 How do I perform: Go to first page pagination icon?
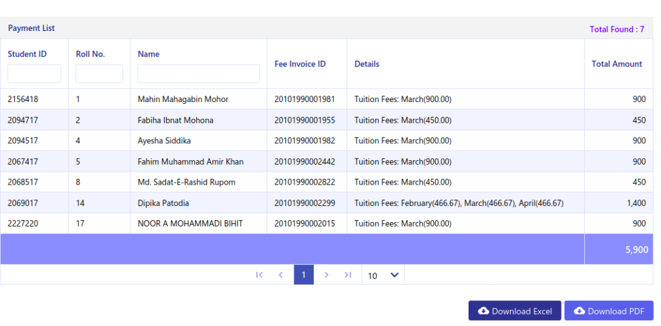click(x=259, y=275)
